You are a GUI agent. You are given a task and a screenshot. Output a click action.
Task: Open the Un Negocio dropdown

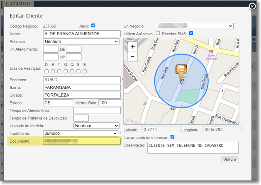(195, 26)
